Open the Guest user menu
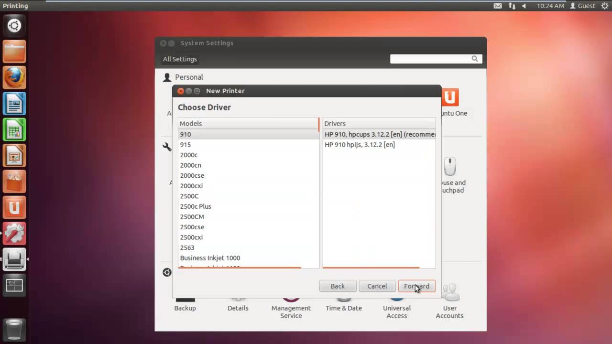Screen dimensions: 612x344 click(582, 6)
